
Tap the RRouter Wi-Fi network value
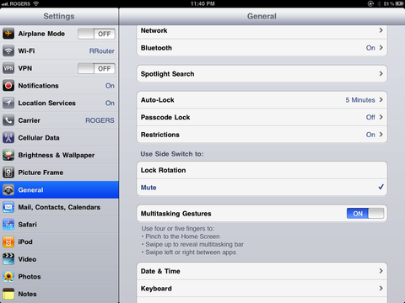102,51
